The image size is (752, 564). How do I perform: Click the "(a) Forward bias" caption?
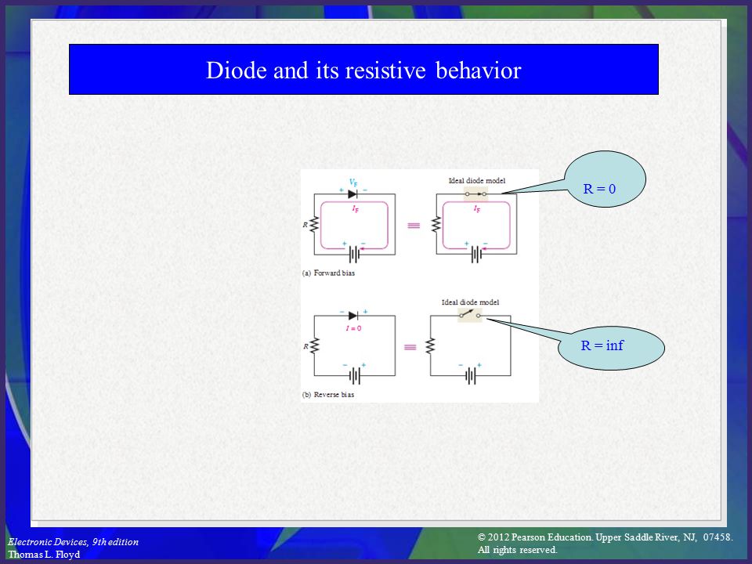click(x=328, y=273)
